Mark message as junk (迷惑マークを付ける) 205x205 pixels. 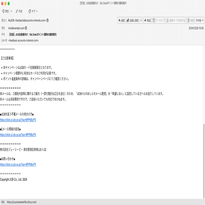(x=176, y=20)
